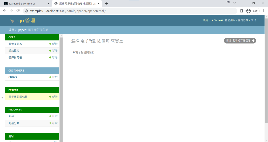Reload the page with the refresh icon
Image resolution: width=268 pixels, height=142 pixels.
pos(18,11)
